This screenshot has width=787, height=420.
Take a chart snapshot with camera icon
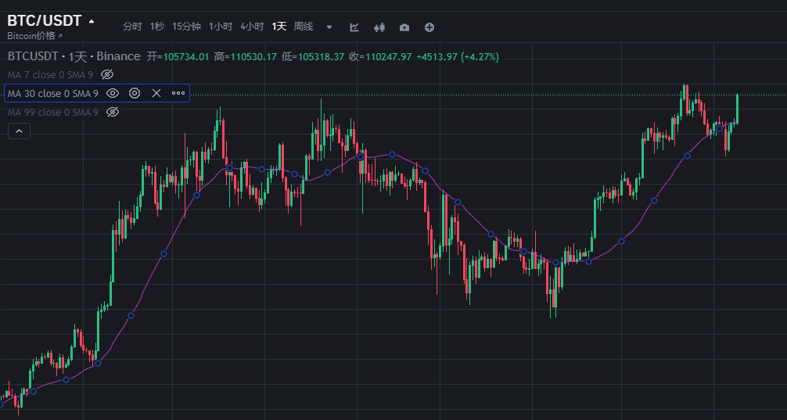click(404, 27)
